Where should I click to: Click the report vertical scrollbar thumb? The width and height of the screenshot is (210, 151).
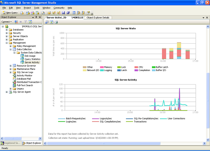pyautogui.click(x=208, y=100)
